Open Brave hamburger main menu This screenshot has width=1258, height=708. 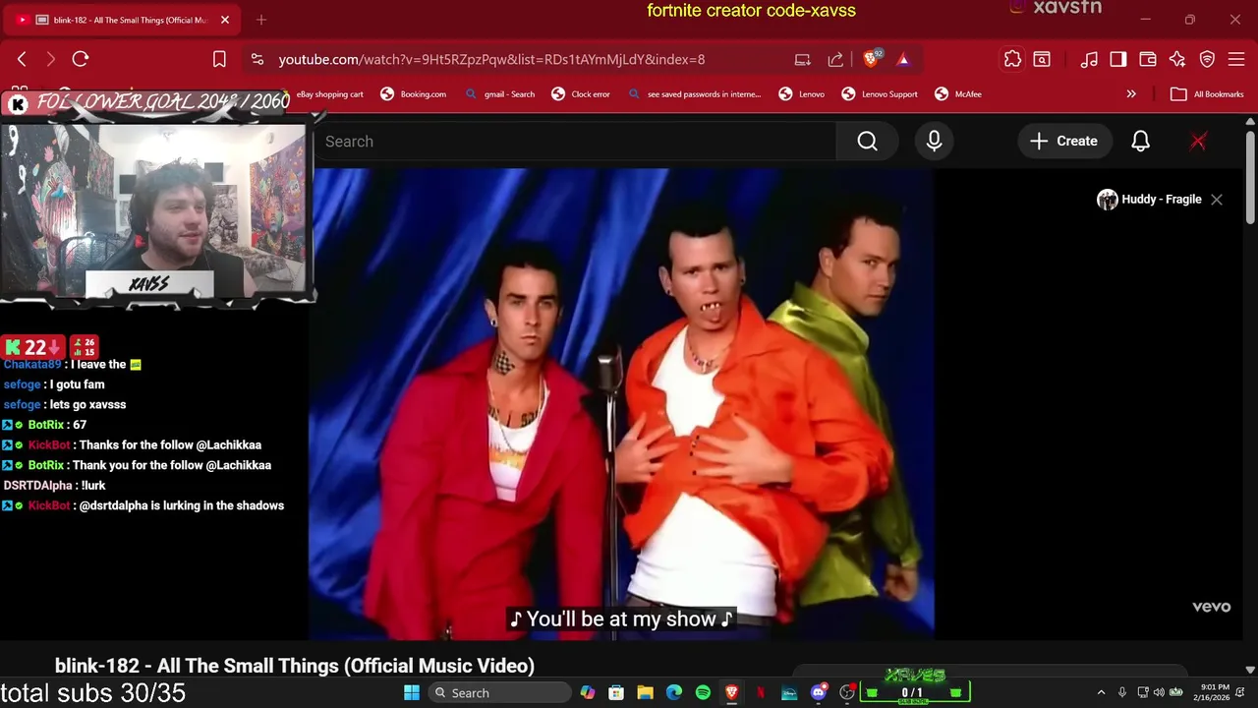1236,59
